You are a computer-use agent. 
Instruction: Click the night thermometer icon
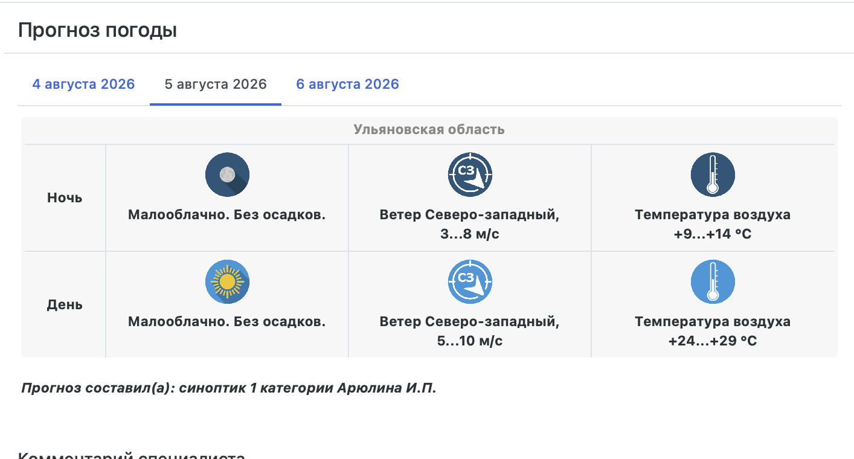click(713, 175)
